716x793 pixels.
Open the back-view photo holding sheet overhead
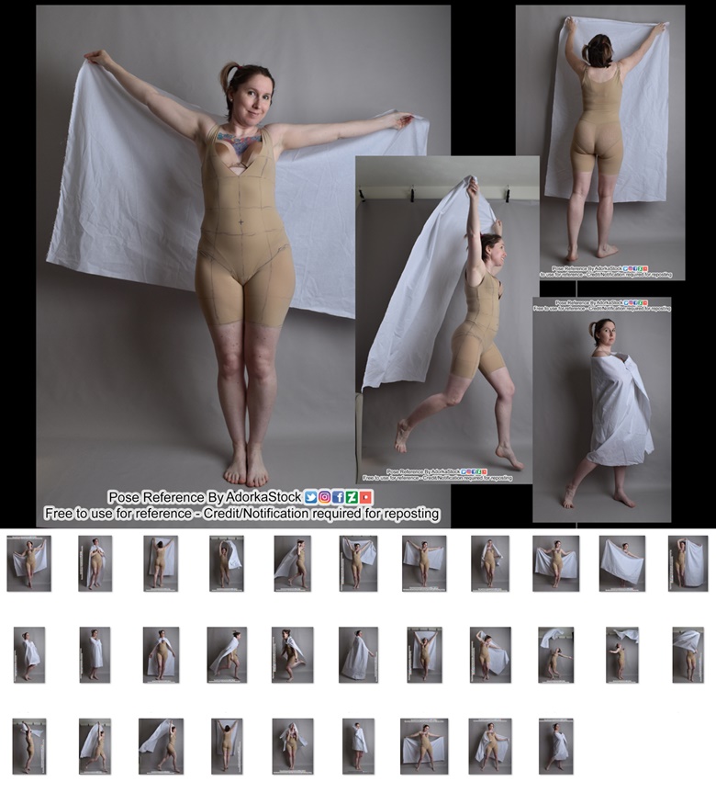(x=600, y=142)
